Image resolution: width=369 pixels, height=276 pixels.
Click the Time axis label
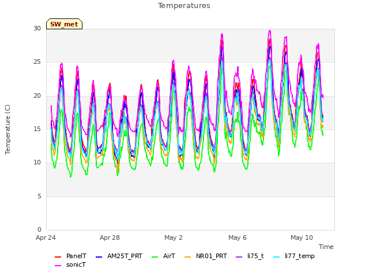[x=326, y=247]
